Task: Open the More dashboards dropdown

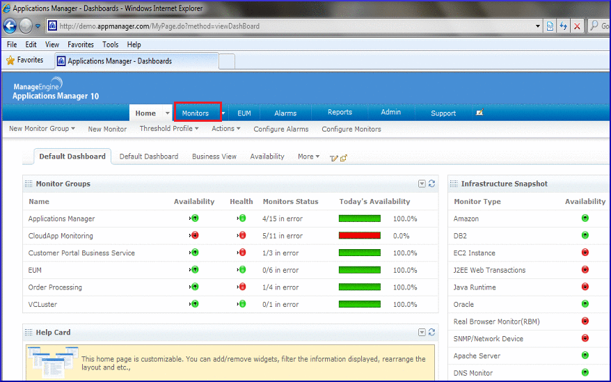Action: point(308,157)
